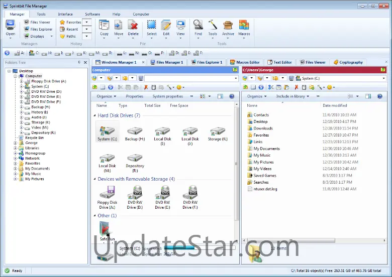Switch to Software ribbon tab

[92, 14]
